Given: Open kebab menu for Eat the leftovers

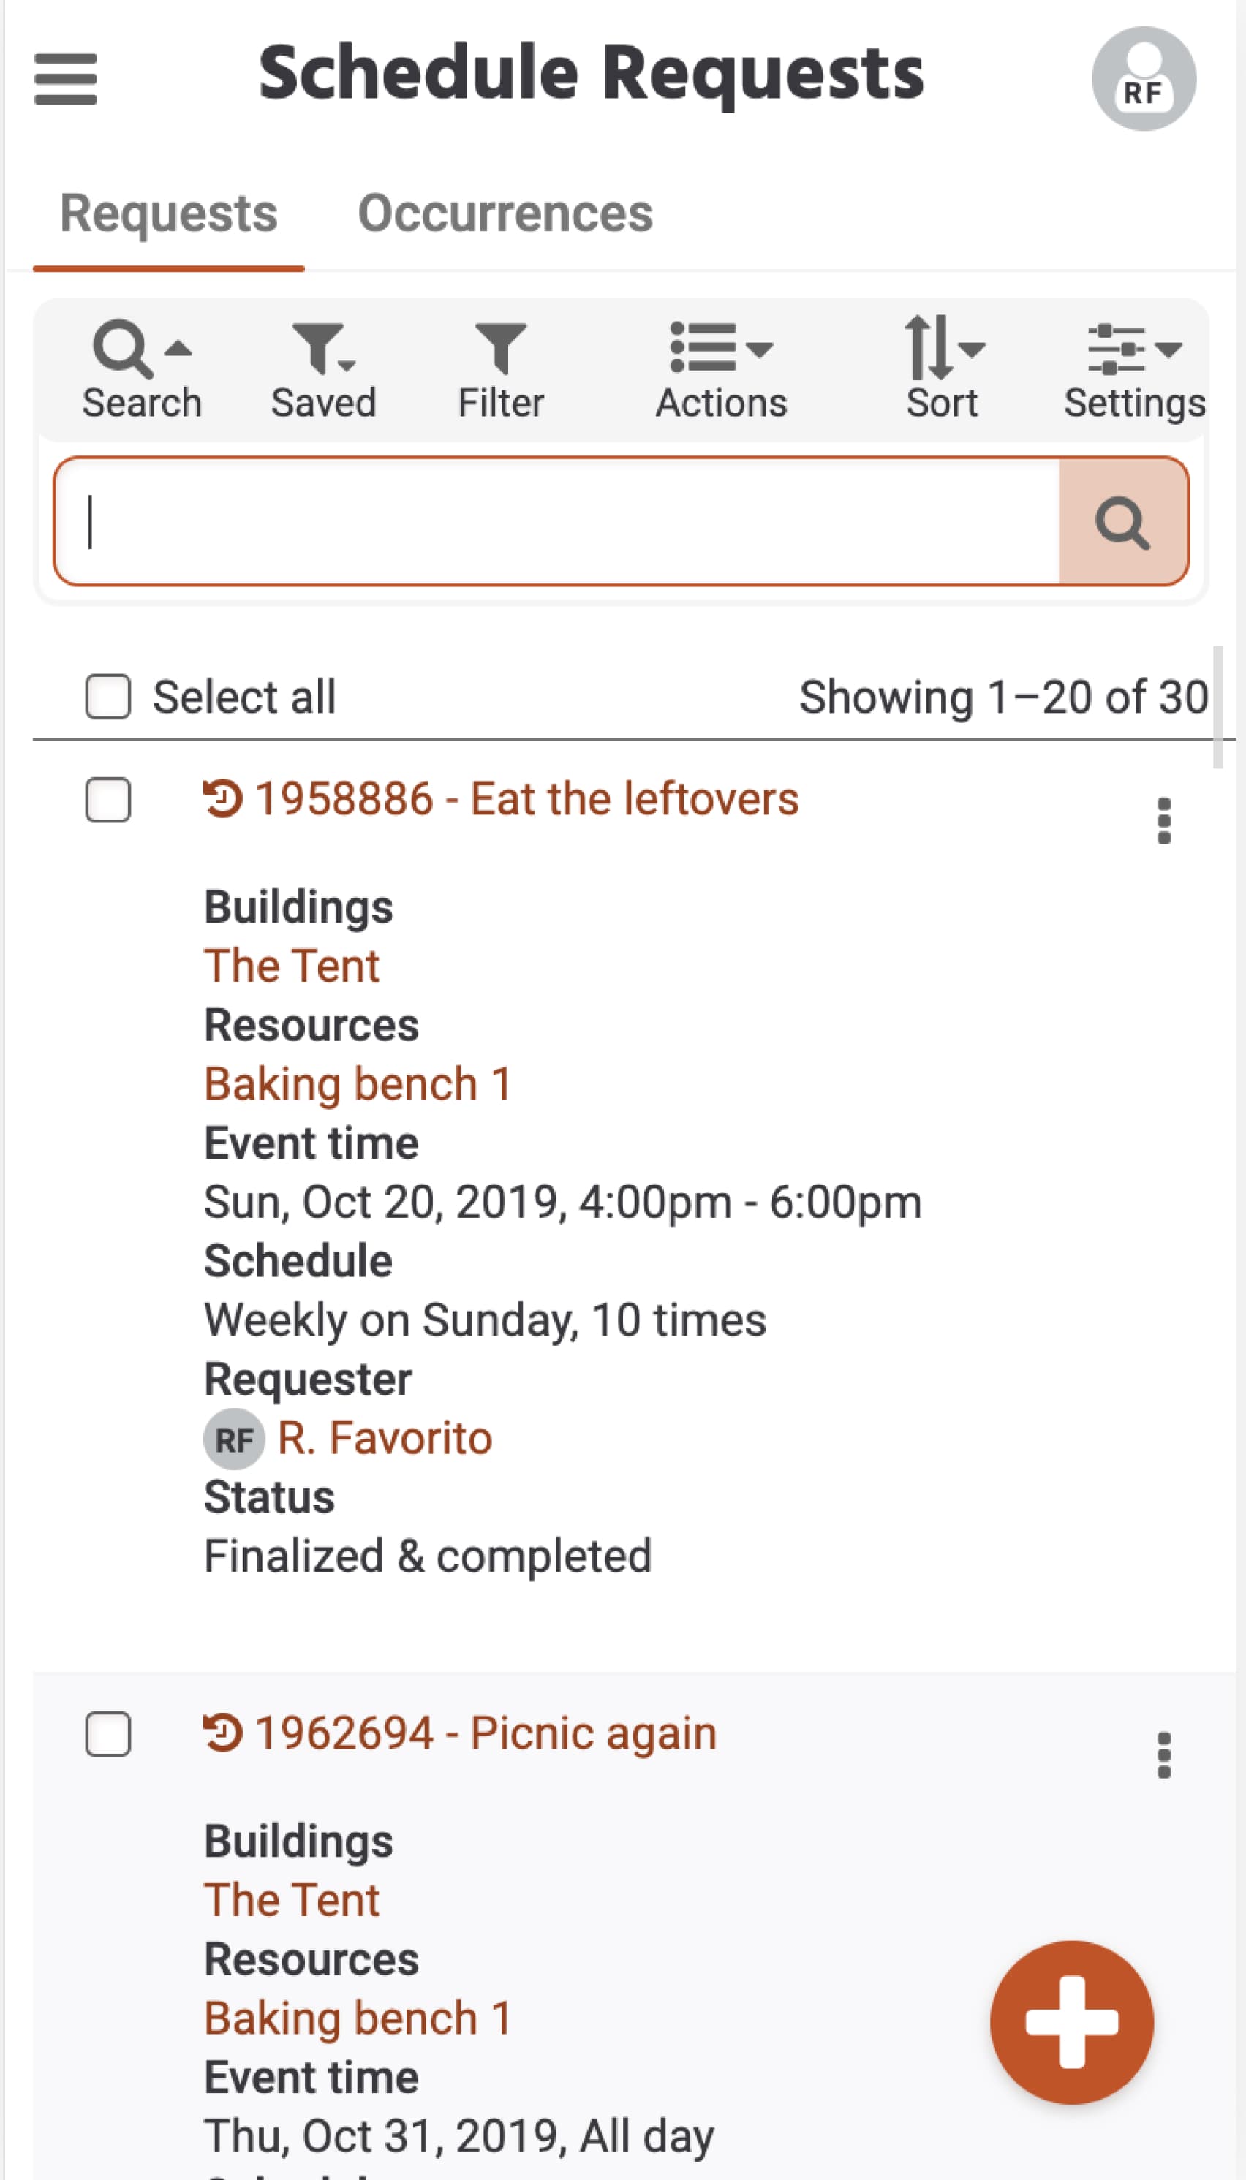Looking at the screenshot, I should [1163, 820].
